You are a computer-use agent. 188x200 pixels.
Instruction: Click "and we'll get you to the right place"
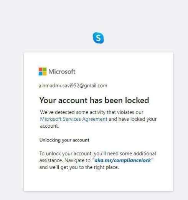click(x=79, y=167)
